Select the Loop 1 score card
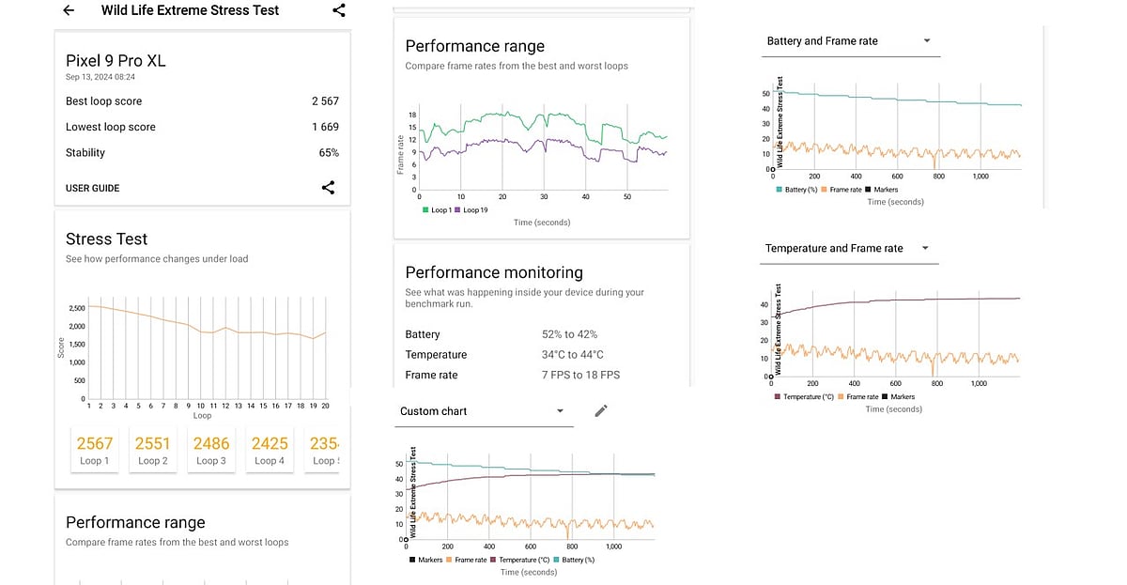 95,450
